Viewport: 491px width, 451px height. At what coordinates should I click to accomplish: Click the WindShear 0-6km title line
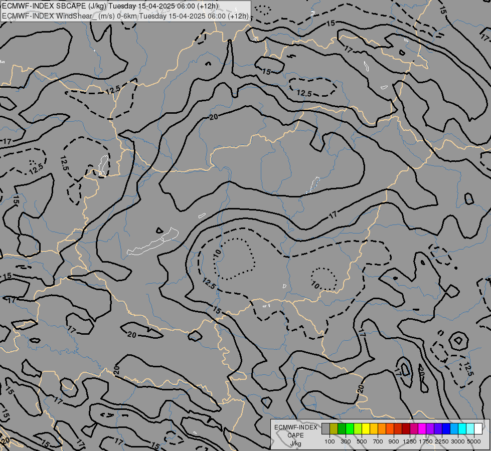[125, 16]
